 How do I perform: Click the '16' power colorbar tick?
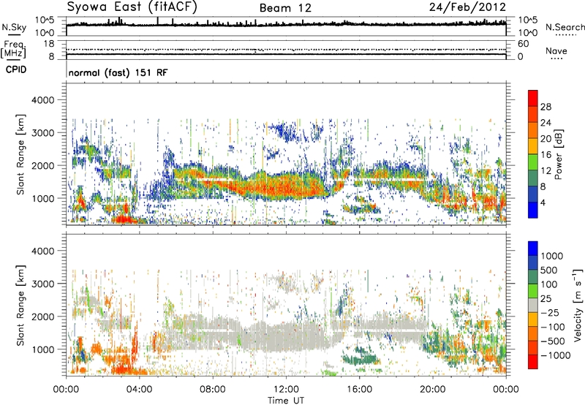(546, 155)
